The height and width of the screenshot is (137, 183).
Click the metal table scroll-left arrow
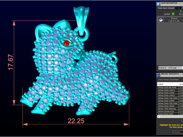159,116
